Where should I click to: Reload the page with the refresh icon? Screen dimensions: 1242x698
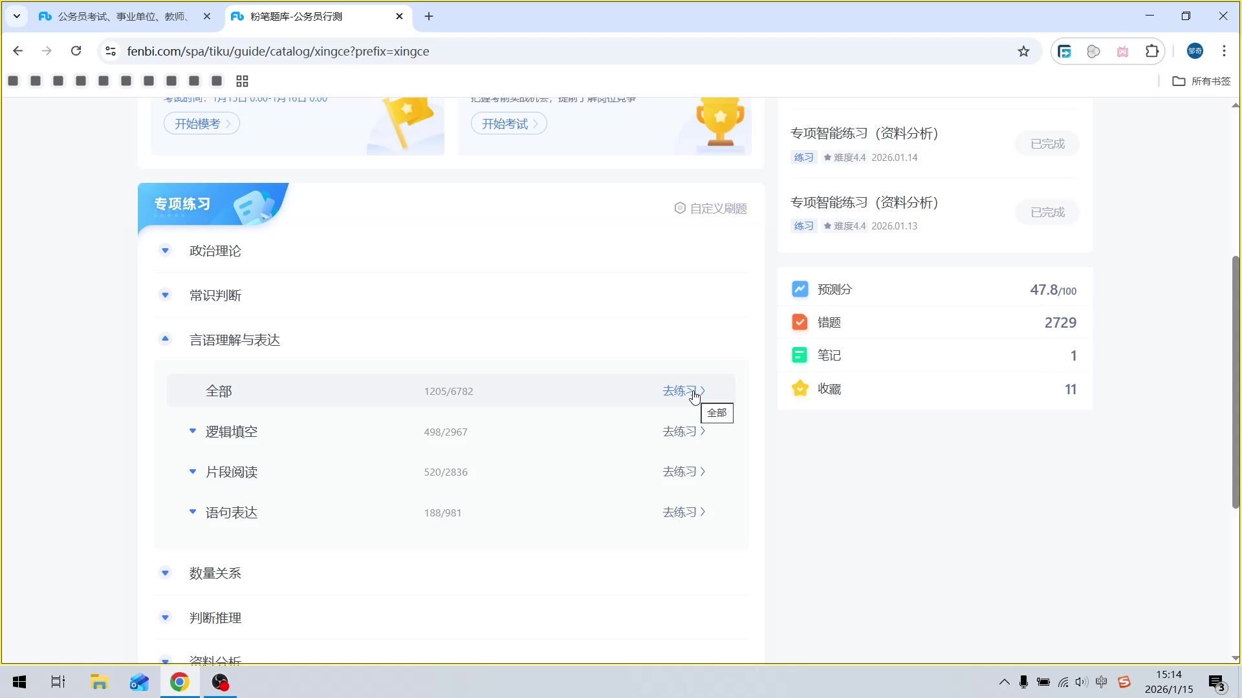click(76, 51)
